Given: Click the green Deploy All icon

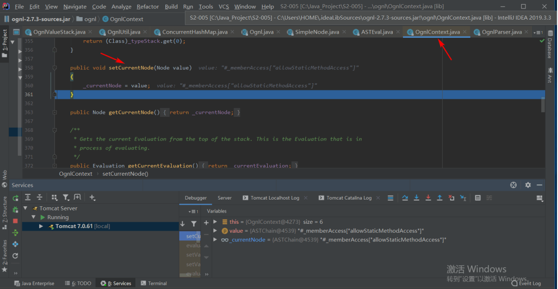Looking at the screenshot, I should (16, 233).
